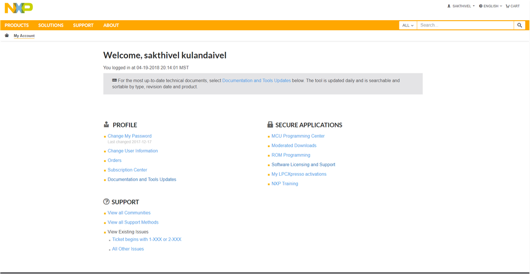This screenshot has width=530, height=274.
Task: Open the PRODUCTS menu
Action: pyautogui.click(x=16, y=25)
